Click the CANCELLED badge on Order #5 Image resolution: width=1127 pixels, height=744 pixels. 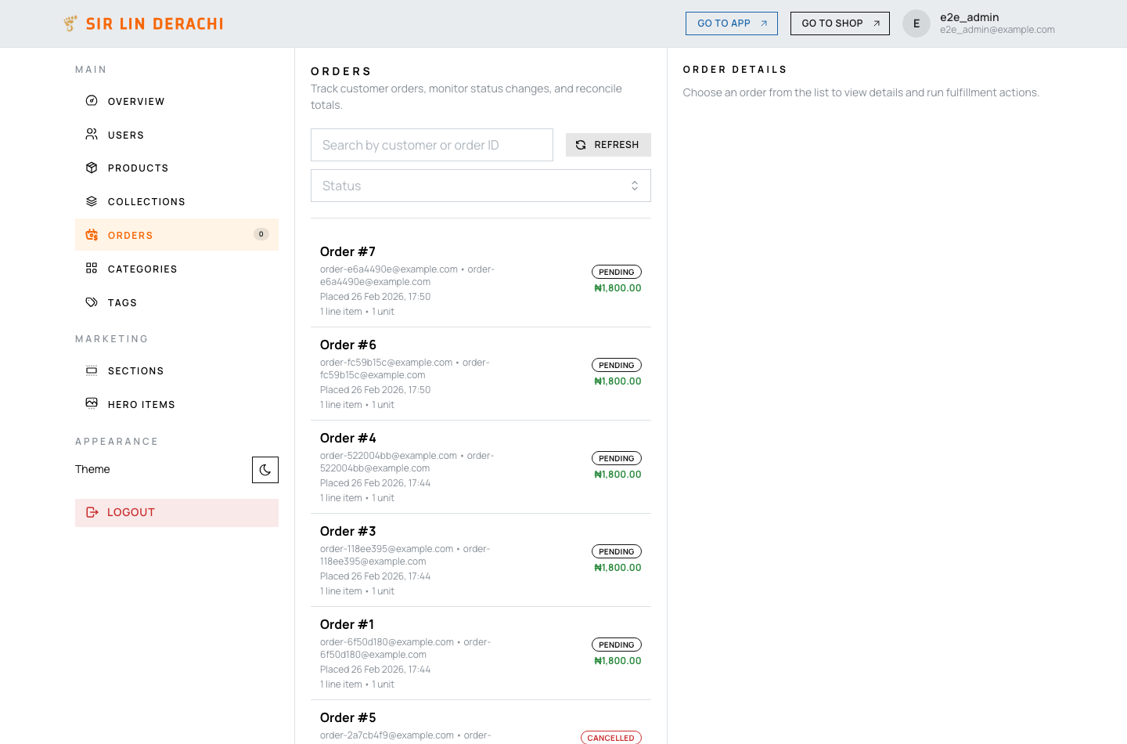(611, 738)
